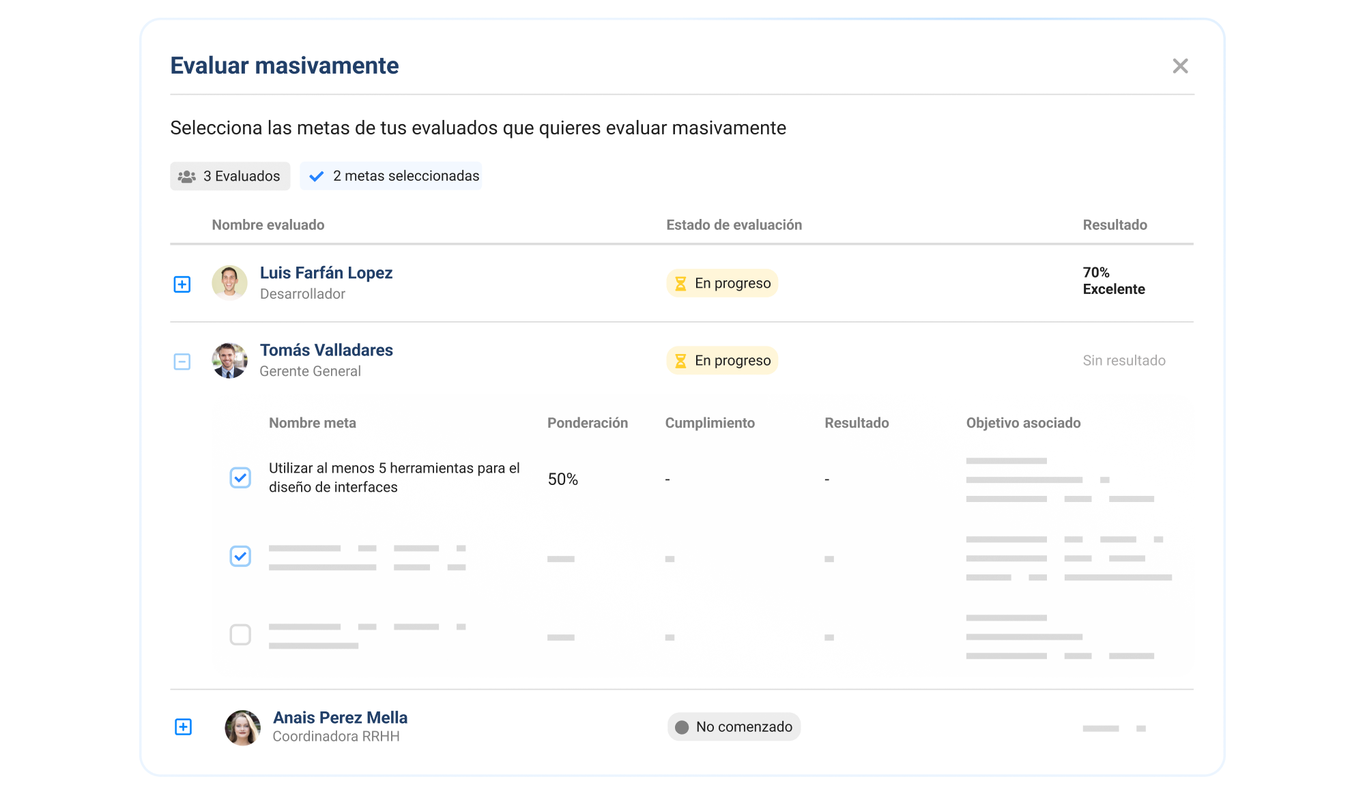Open Anais Perez Mella name link
This screenshot has height=796, width=1365.
click(x=340, y=718)
